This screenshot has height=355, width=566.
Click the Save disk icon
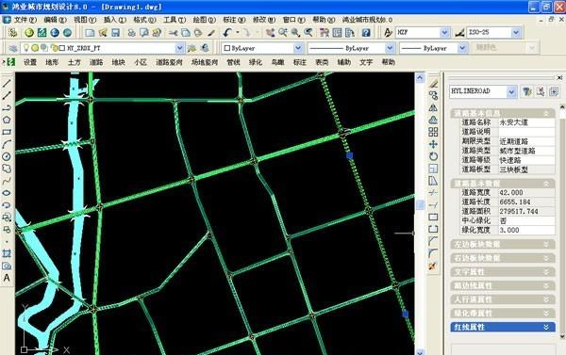pos(115,33)
